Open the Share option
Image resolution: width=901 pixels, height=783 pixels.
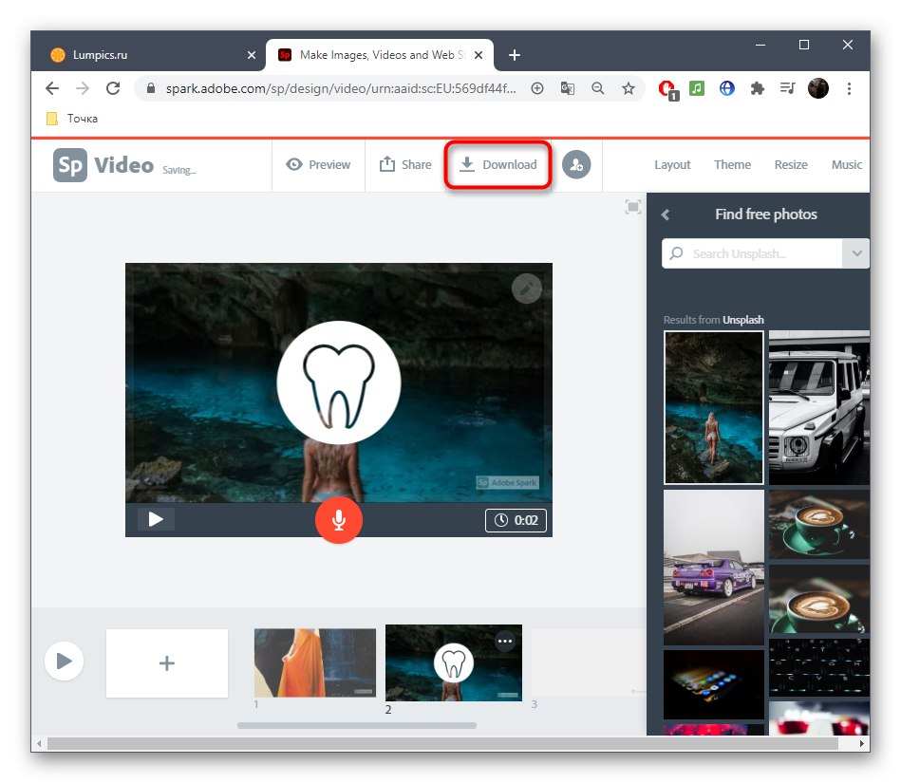coord(404,164)
